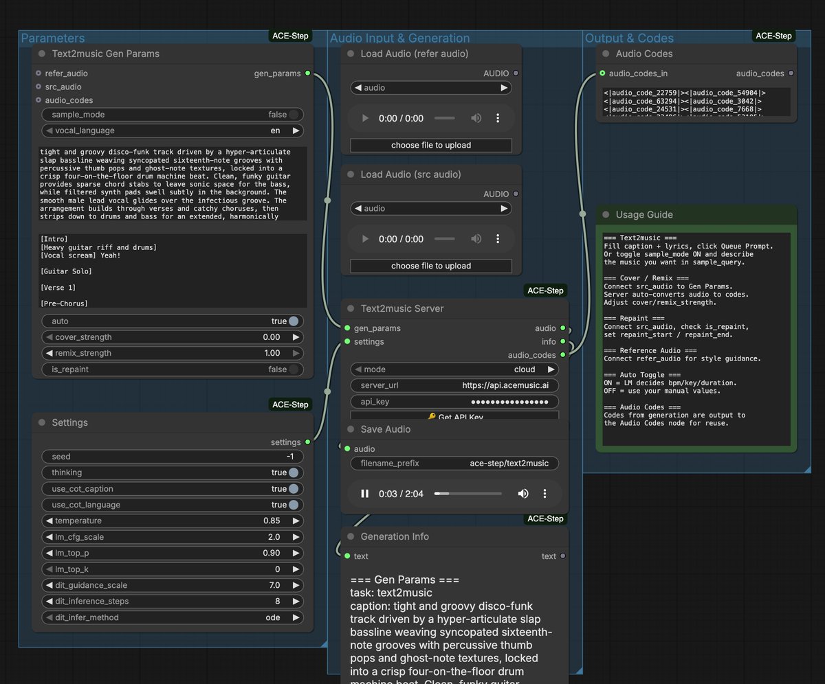Open src audio player more options menu

(x=498, y=239)
